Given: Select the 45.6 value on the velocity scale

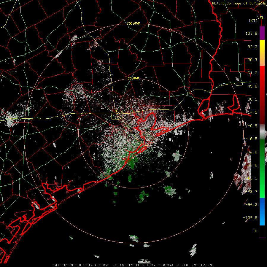Looking at the screenshot, I should (x=252, y=86).
